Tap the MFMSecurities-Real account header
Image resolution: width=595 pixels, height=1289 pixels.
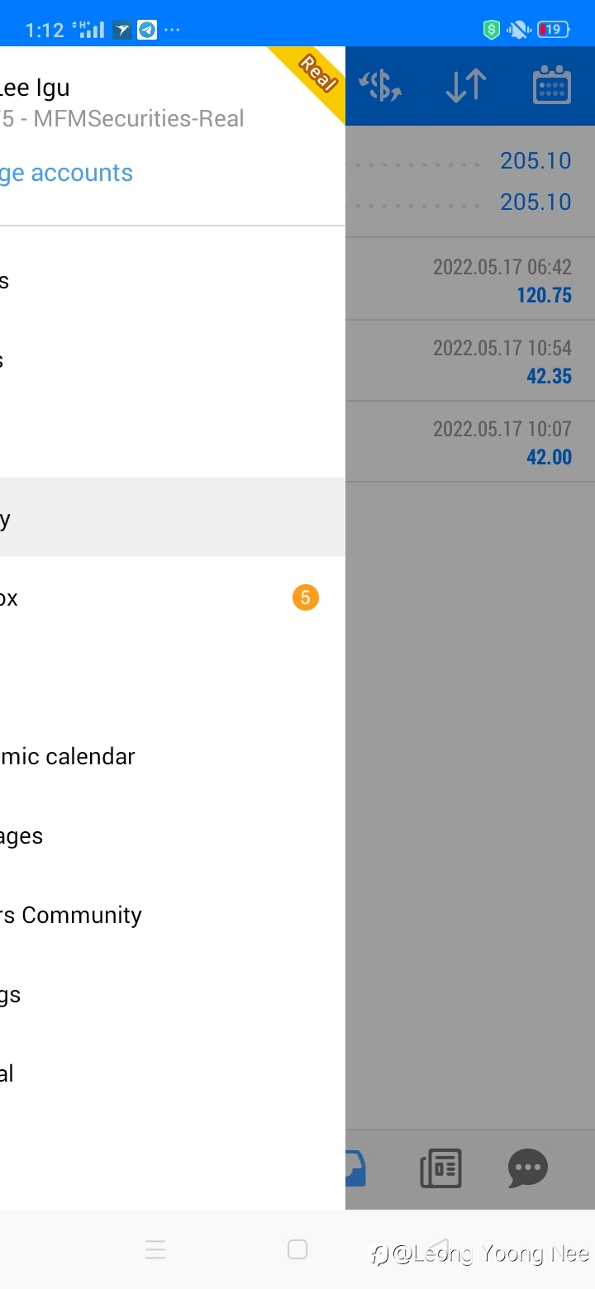pos(122,118)
